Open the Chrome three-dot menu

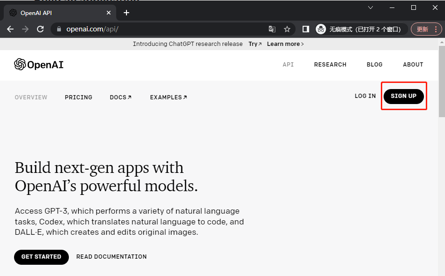pyautogui.click(x=436, y=29)
